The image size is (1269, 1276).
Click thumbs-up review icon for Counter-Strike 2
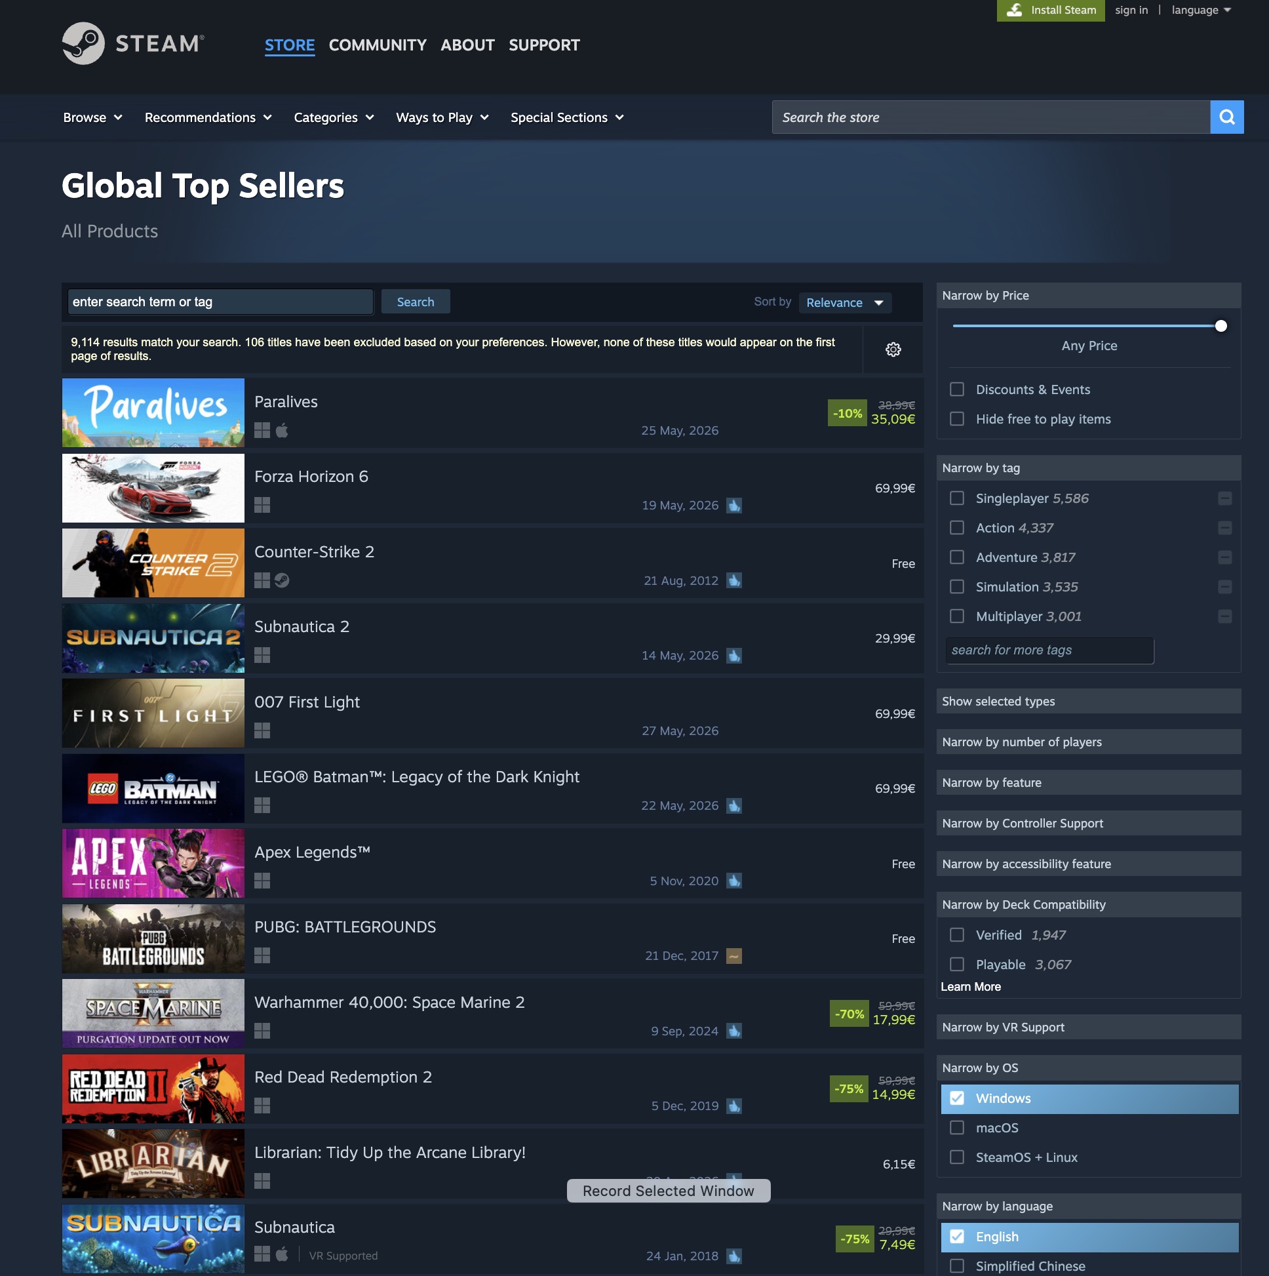pos(733,580)
